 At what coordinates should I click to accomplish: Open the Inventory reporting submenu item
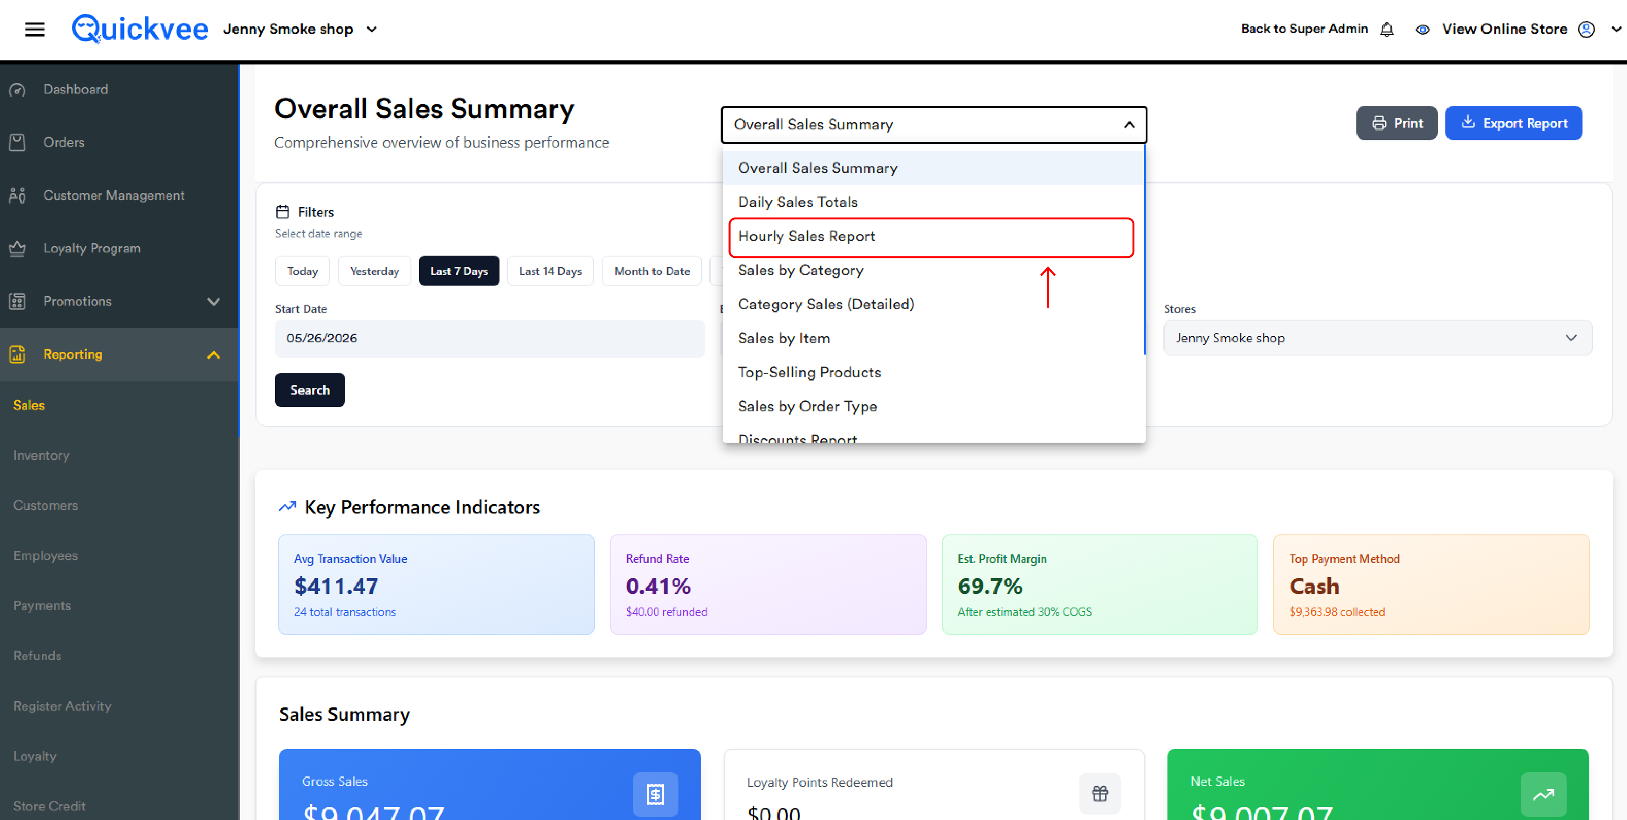41,455
